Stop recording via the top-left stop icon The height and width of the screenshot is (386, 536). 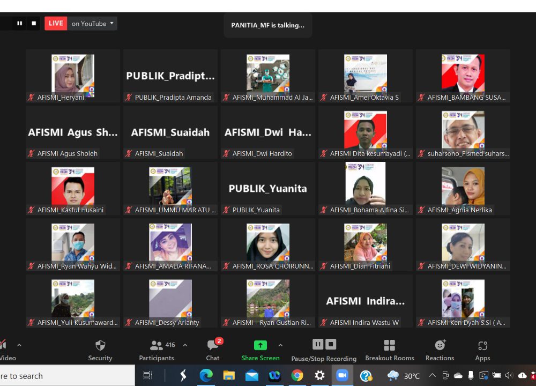pos(34,24)
